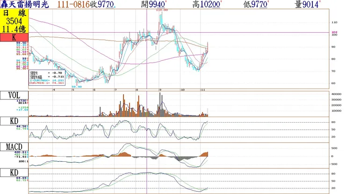This screenshot has width=346, height=194.
Task: Click the 20000 volume axis label
Action: pos(336,105)
